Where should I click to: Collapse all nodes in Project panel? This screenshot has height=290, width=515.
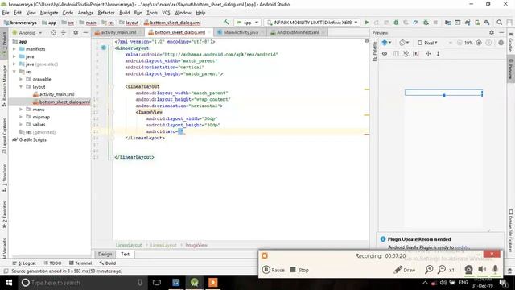[64, 32]
